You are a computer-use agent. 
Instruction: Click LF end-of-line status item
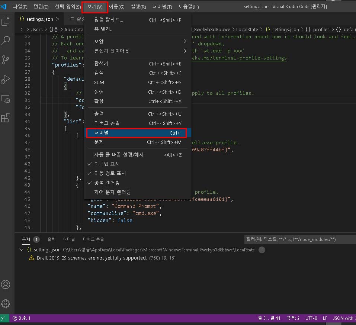[325, 318]
